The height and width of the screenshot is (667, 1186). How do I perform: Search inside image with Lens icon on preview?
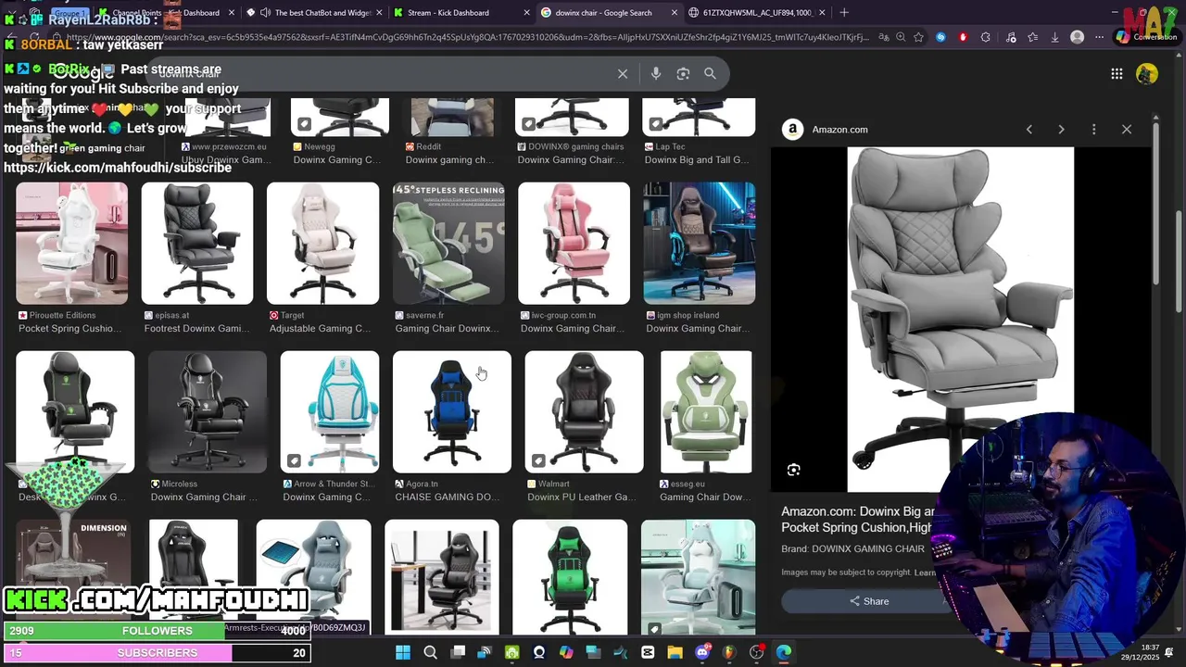click(x=794, y=471)
